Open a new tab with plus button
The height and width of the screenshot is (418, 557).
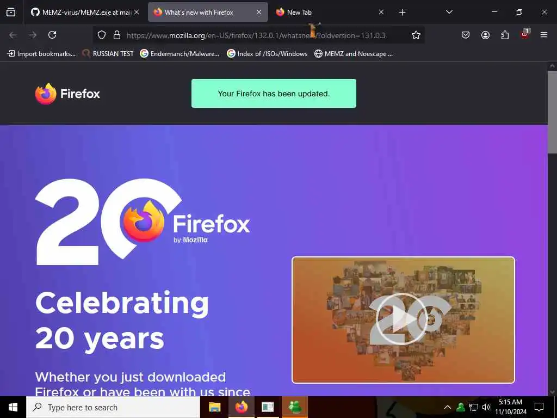pyautogui.click(x=402, y=13)
